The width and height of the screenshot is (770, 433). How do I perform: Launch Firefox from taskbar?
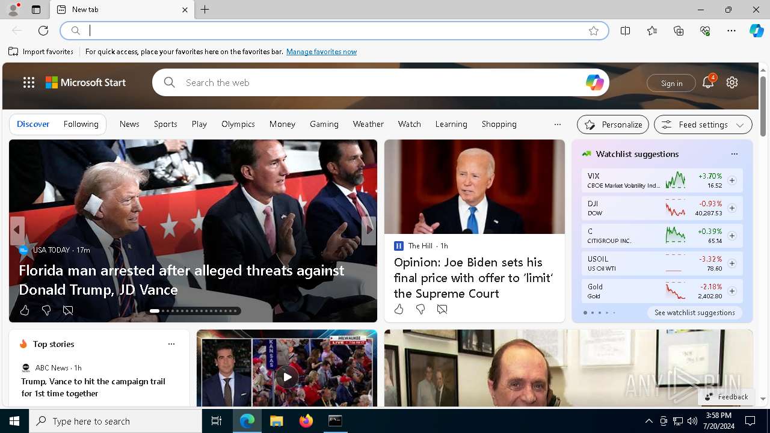tap(306, 421)
